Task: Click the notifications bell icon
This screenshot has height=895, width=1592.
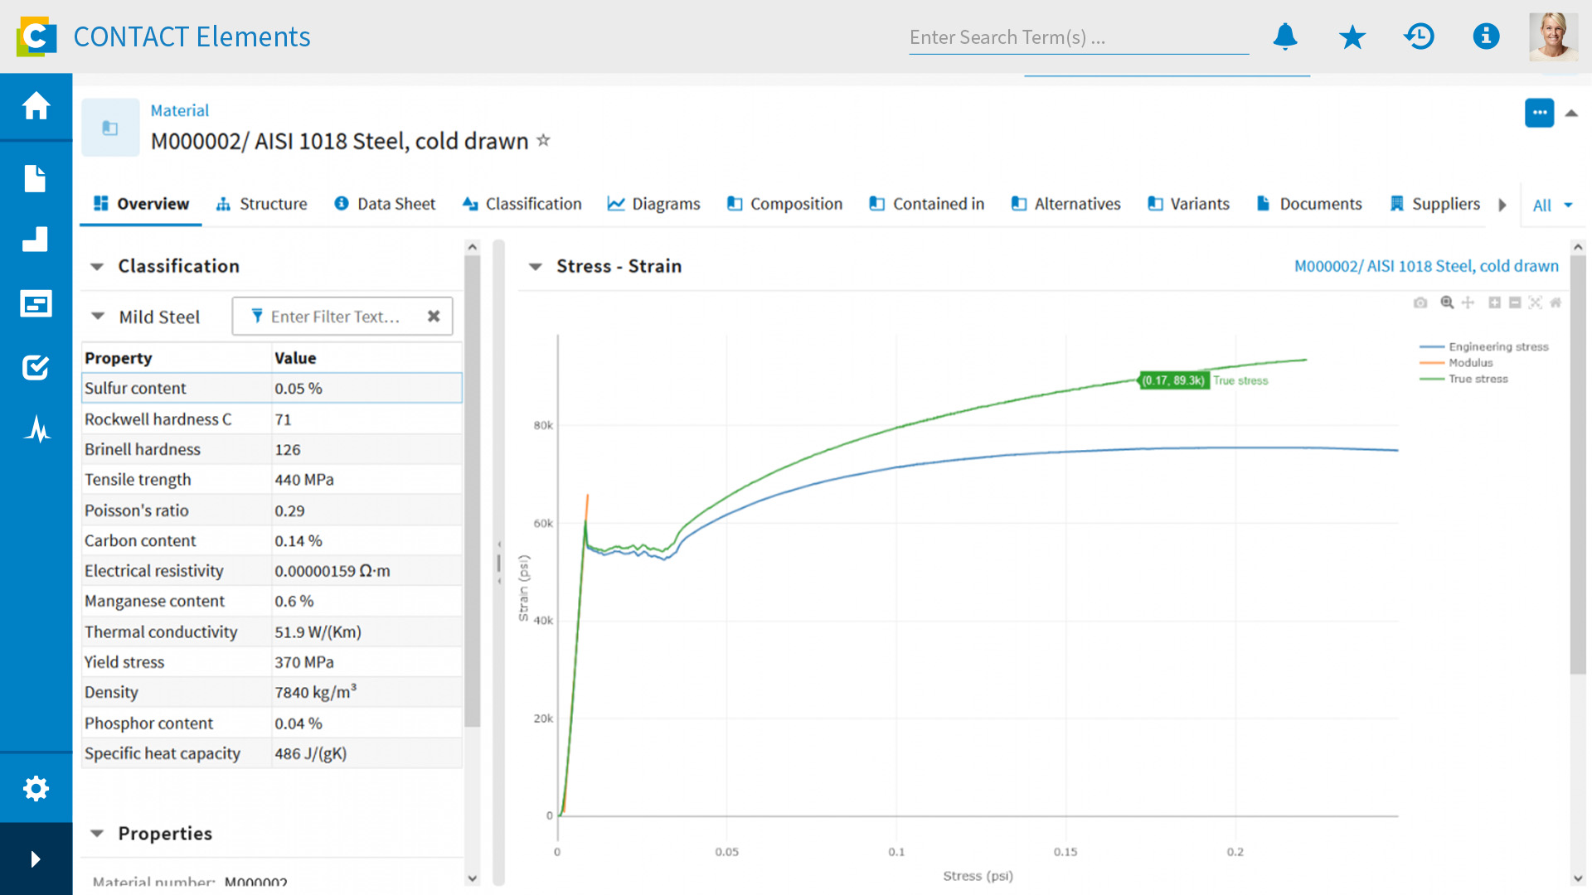Action: coord(1285,36)
